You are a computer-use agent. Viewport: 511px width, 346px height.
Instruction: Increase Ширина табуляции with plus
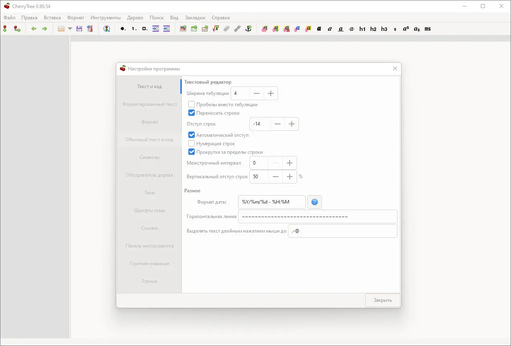click(x=271, y=93)
